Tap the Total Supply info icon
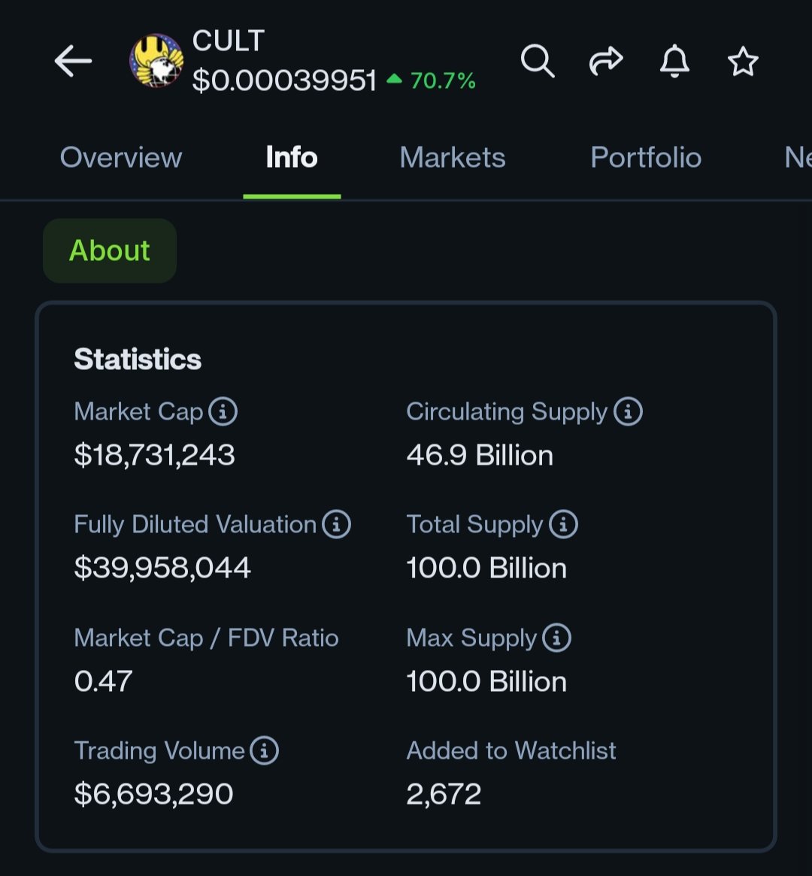 click(563, 524)
